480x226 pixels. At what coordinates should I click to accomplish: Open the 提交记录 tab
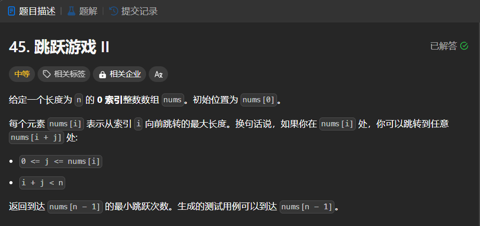pos(134,11)
